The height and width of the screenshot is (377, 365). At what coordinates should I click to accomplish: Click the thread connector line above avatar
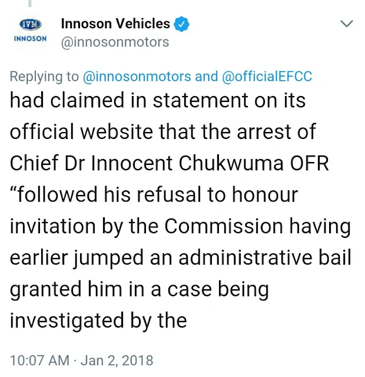pyautogui.click(x=30, y=4)
